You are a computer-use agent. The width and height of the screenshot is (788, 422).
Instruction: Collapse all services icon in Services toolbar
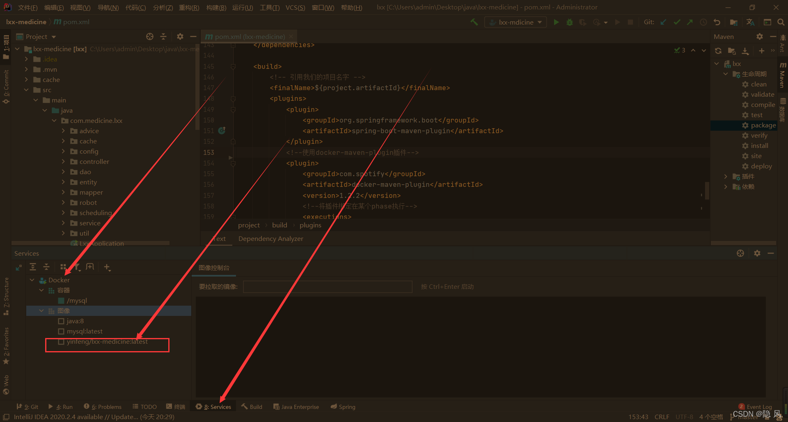click(46, 267)
